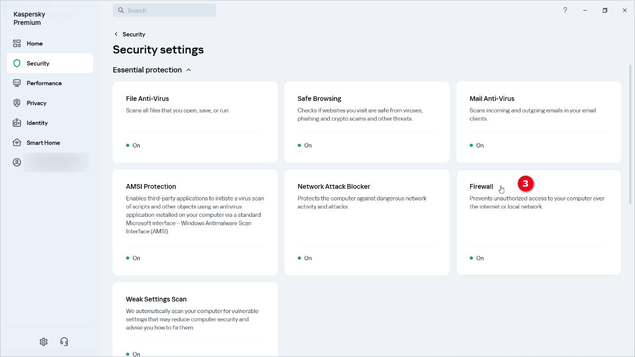Click the Smart Home icon
Image resolution: width=635 pixels, height=357 pixels.
click(17, 143)
